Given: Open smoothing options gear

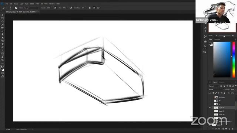Looking at the screenshot, I should [90, 8].
